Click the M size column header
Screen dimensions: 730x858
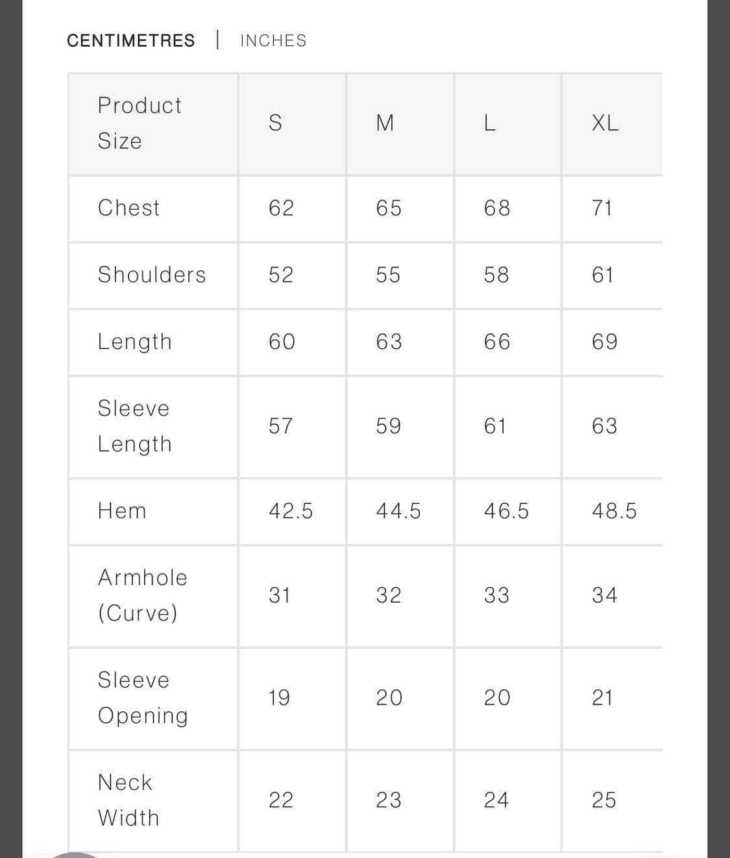click(385, 123)
